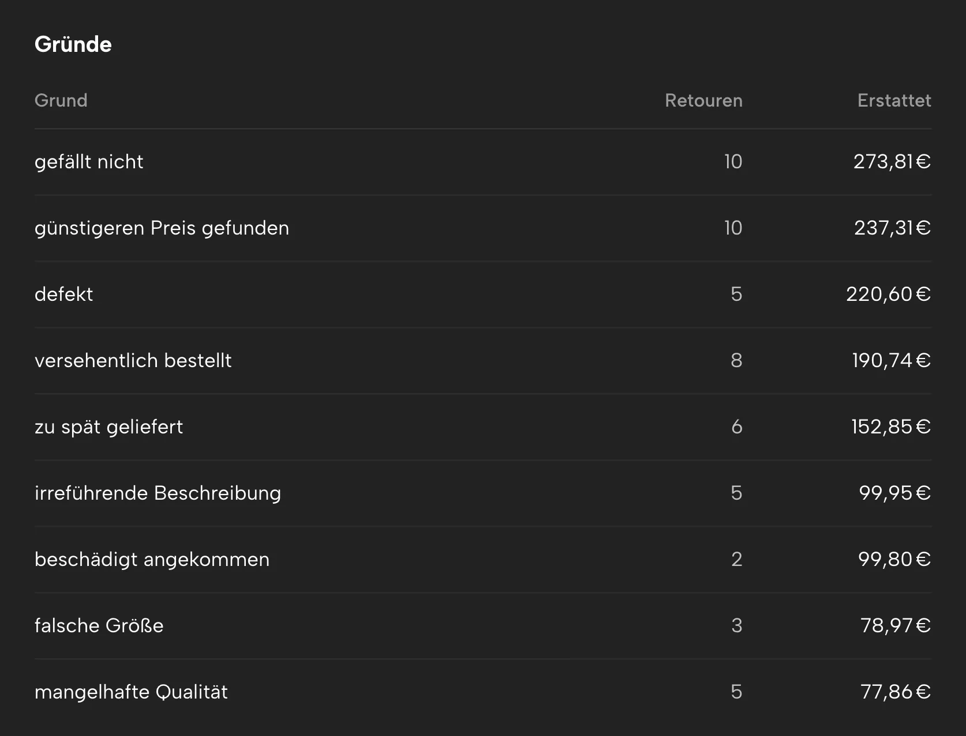The height and width of the screenshot is (736, 966).
Task: Click the return count 8 cell
Action: pyautogui.click(x=736, y=361)
